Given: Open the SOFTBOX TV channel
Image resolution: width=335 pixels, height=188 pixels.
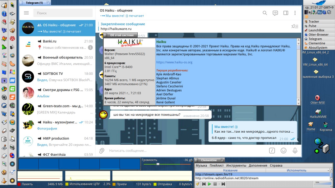Looking at the screenshot, I should click(57, 77).
